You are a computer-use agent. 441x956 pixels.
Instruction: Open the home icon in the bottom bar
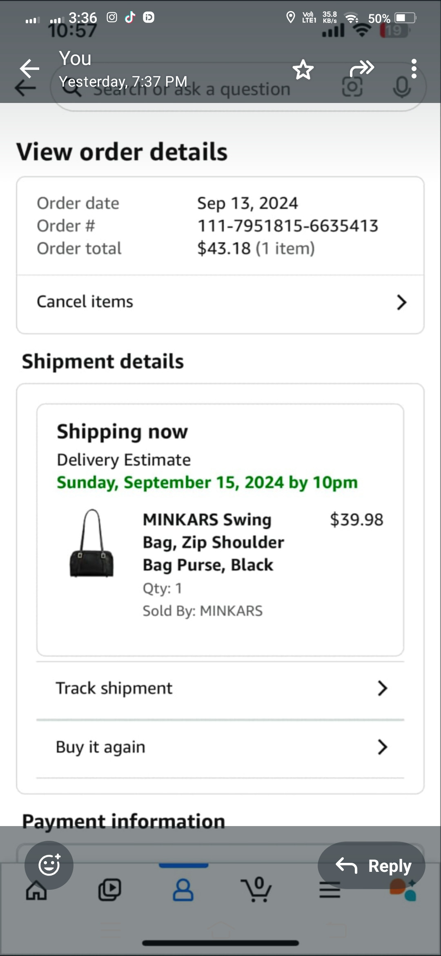click(36, 891)
